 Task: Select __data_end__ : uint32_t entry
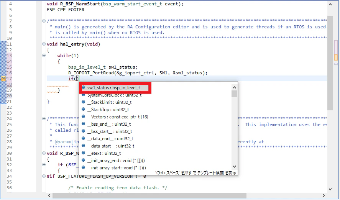[110, 139]
